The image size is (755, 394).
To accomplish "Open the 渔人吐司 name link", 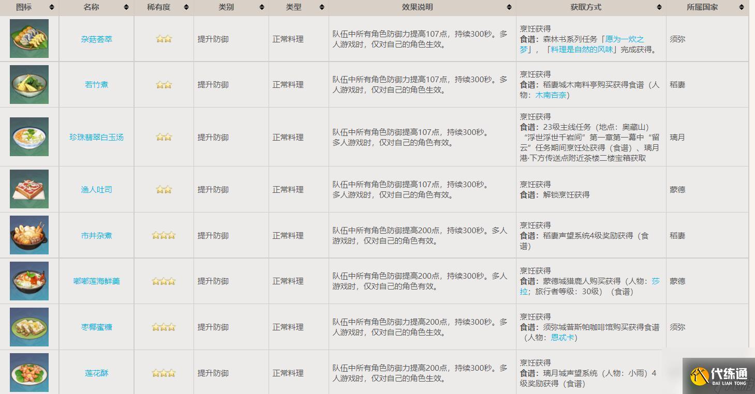I will (97, 189).
